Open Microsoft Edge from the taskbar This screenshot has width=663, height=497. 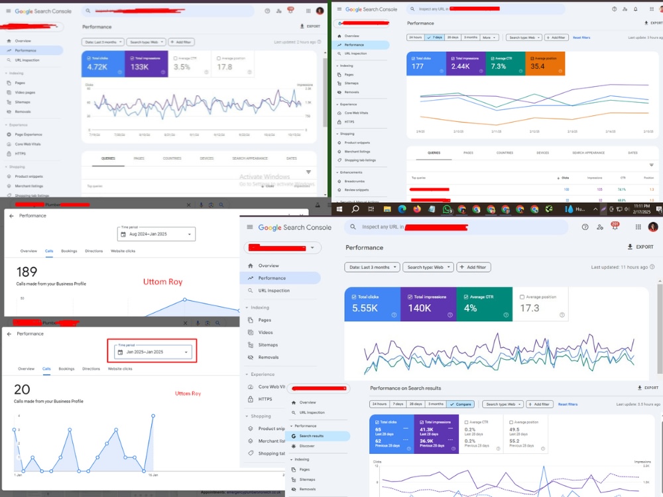click(x=402, y=209)
